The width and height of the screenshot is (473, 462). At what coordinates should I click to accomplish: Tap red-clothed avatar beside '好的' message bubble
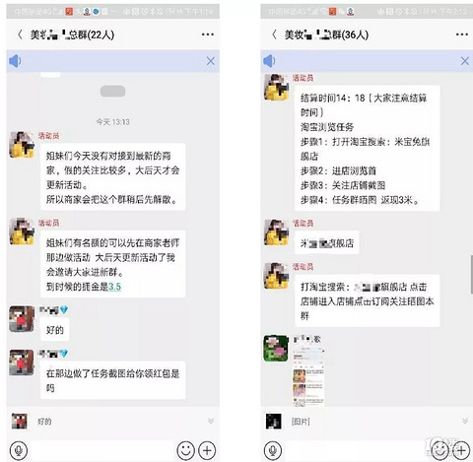click(x=22, y=319)
